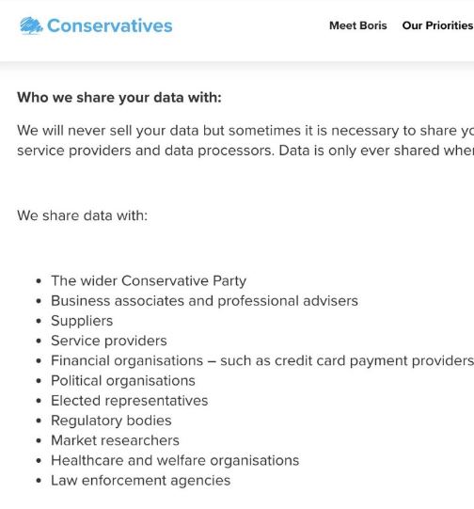474x509 pixels.
Task: Click the 'Suppliers' list item
Action: tap(82, 321)
